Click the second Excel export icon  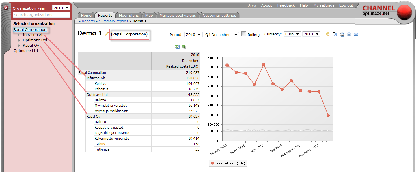[184, 47]
